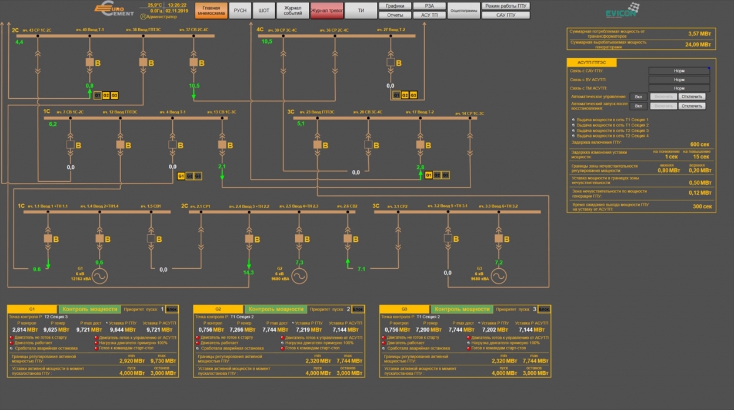Click the Блок button in the G1 panel

(x=172, y=309)
